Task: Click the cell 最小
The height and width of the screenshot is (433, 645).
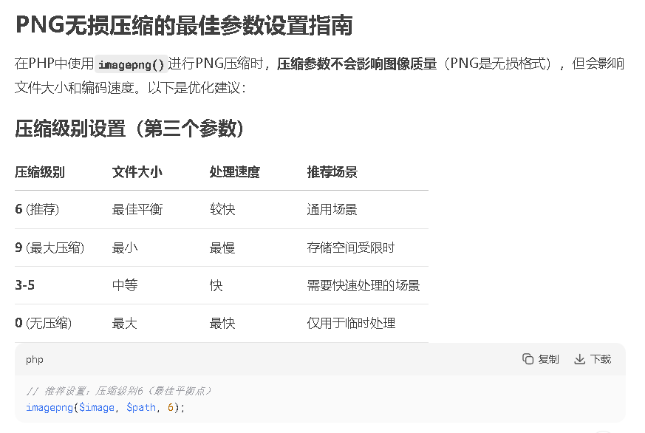Action: point(125,248)
